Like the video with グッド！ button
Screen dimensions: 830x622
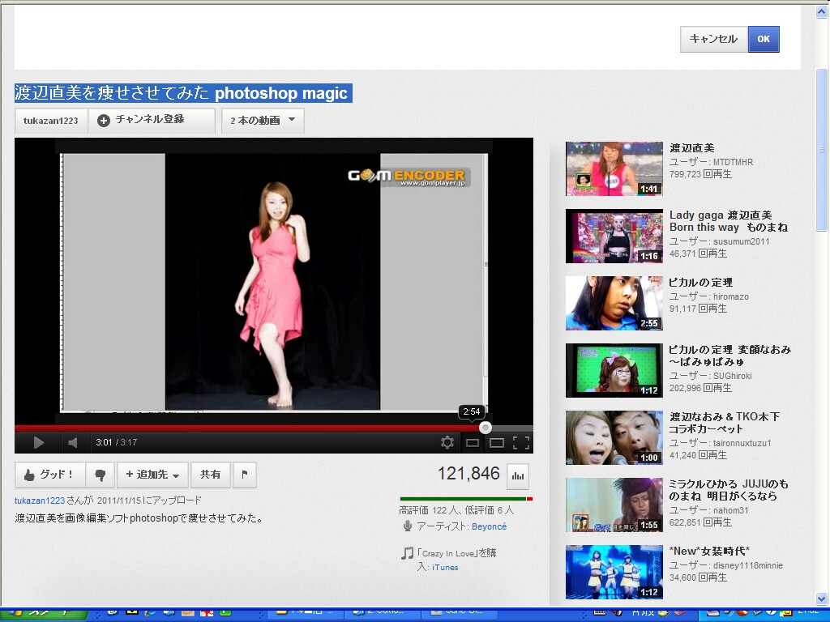click(x=50, y=475)
